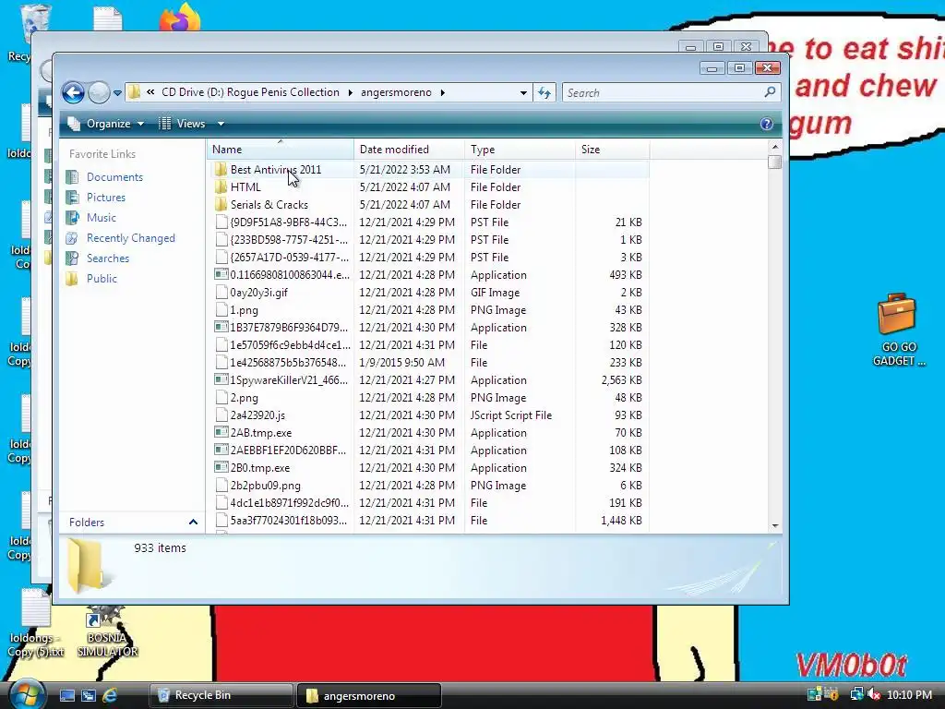
Task: Open the arrow after CD Drive breadcrumb
Action: [350, 93]
